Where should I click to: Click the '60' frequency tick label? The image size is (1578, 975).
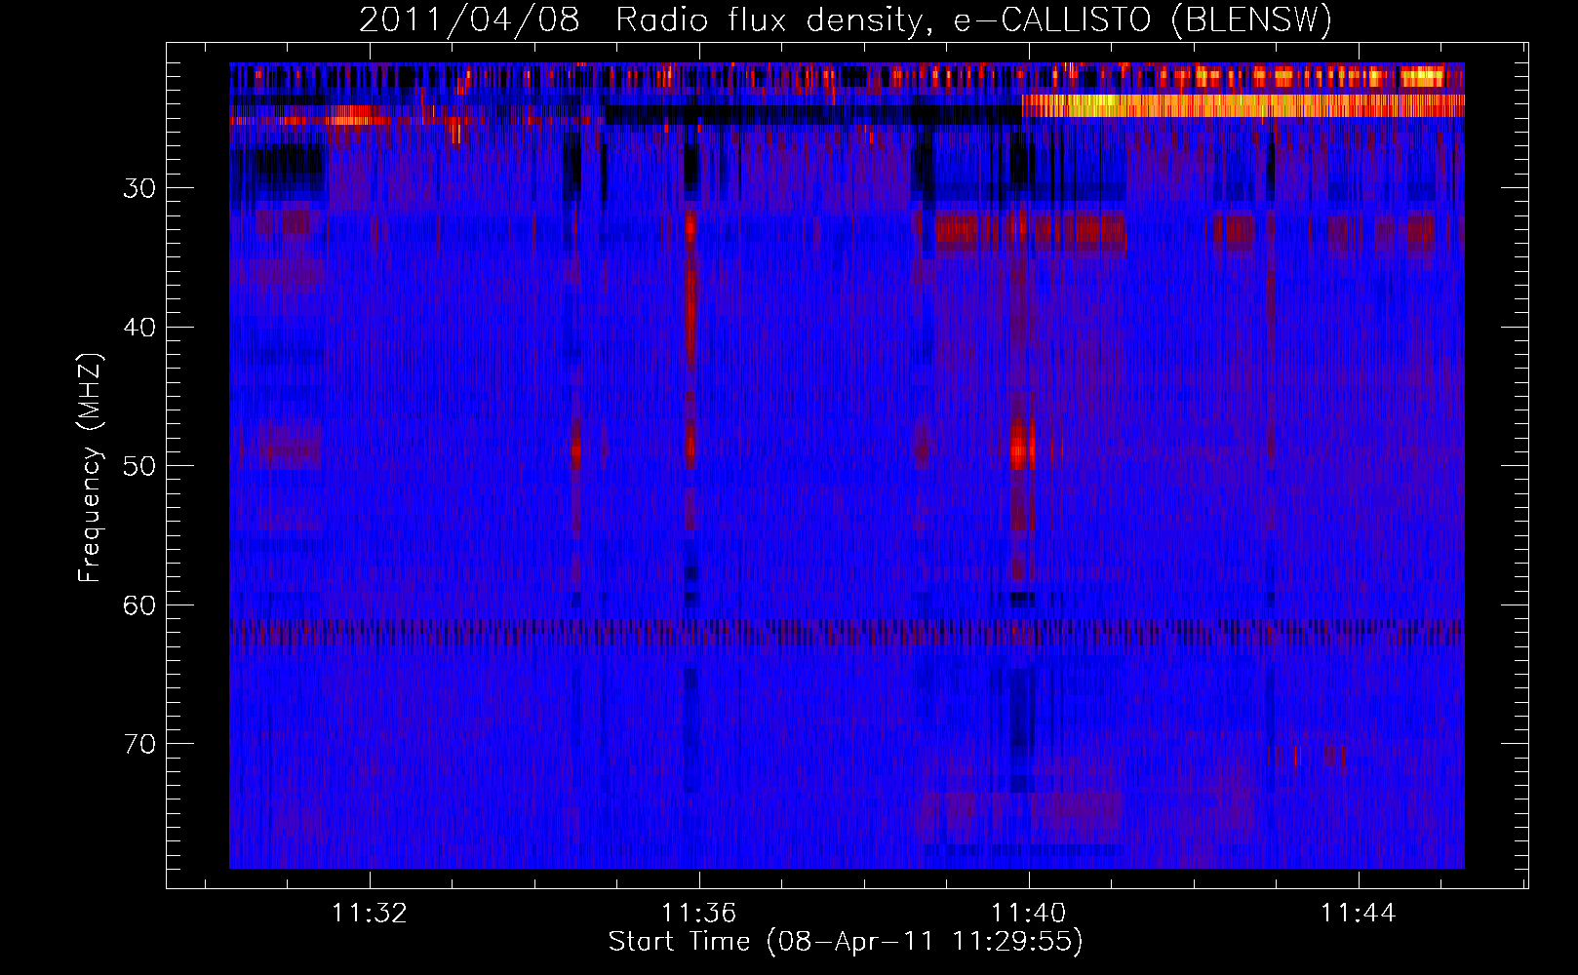click(x=139, y=605)
